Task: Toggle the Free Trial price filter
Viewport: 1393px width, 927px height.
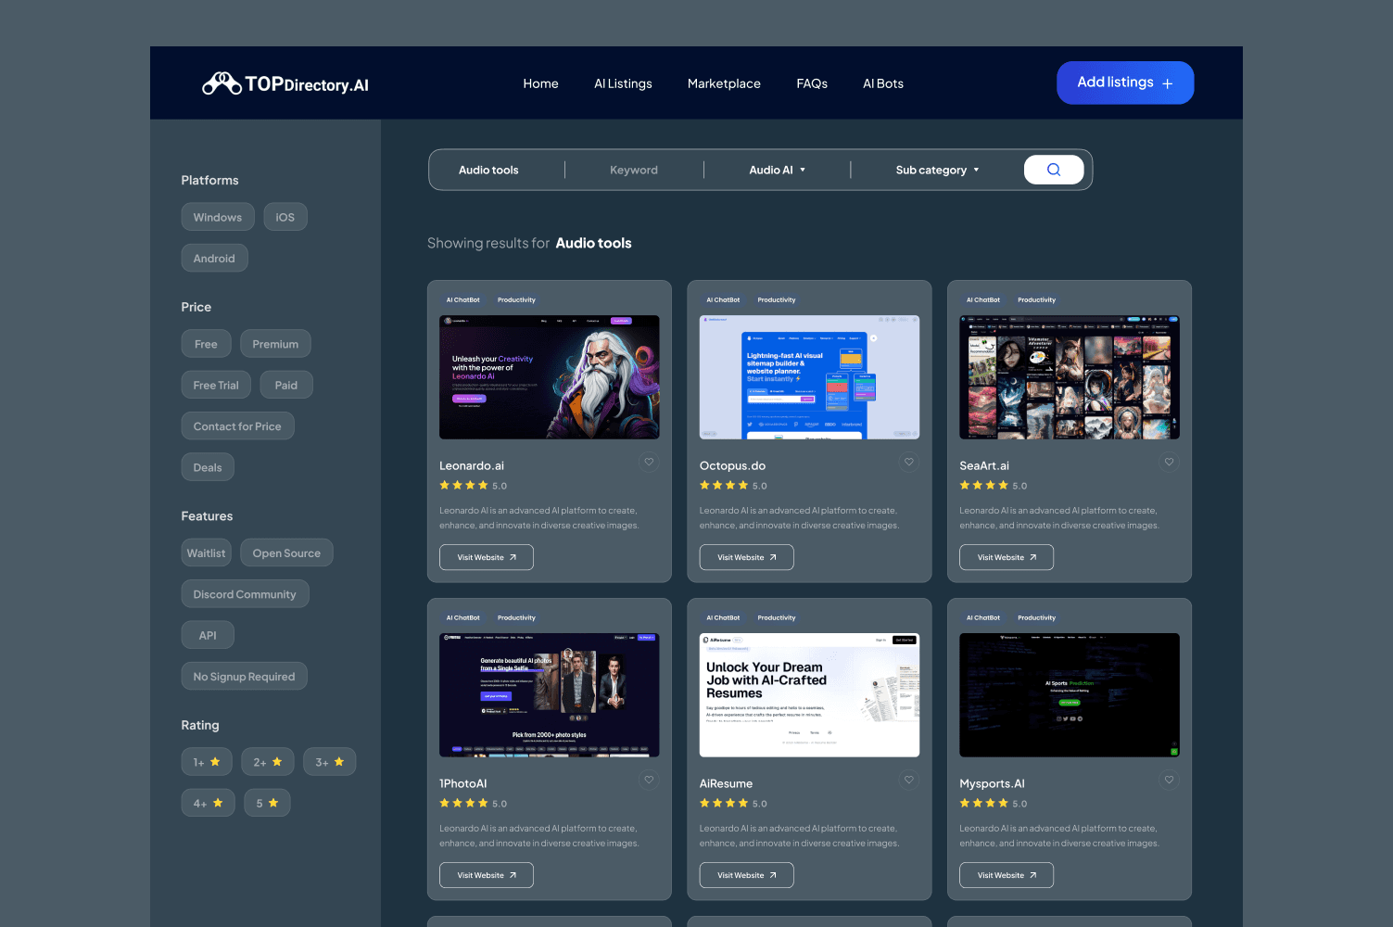Action: coord(216,385)
